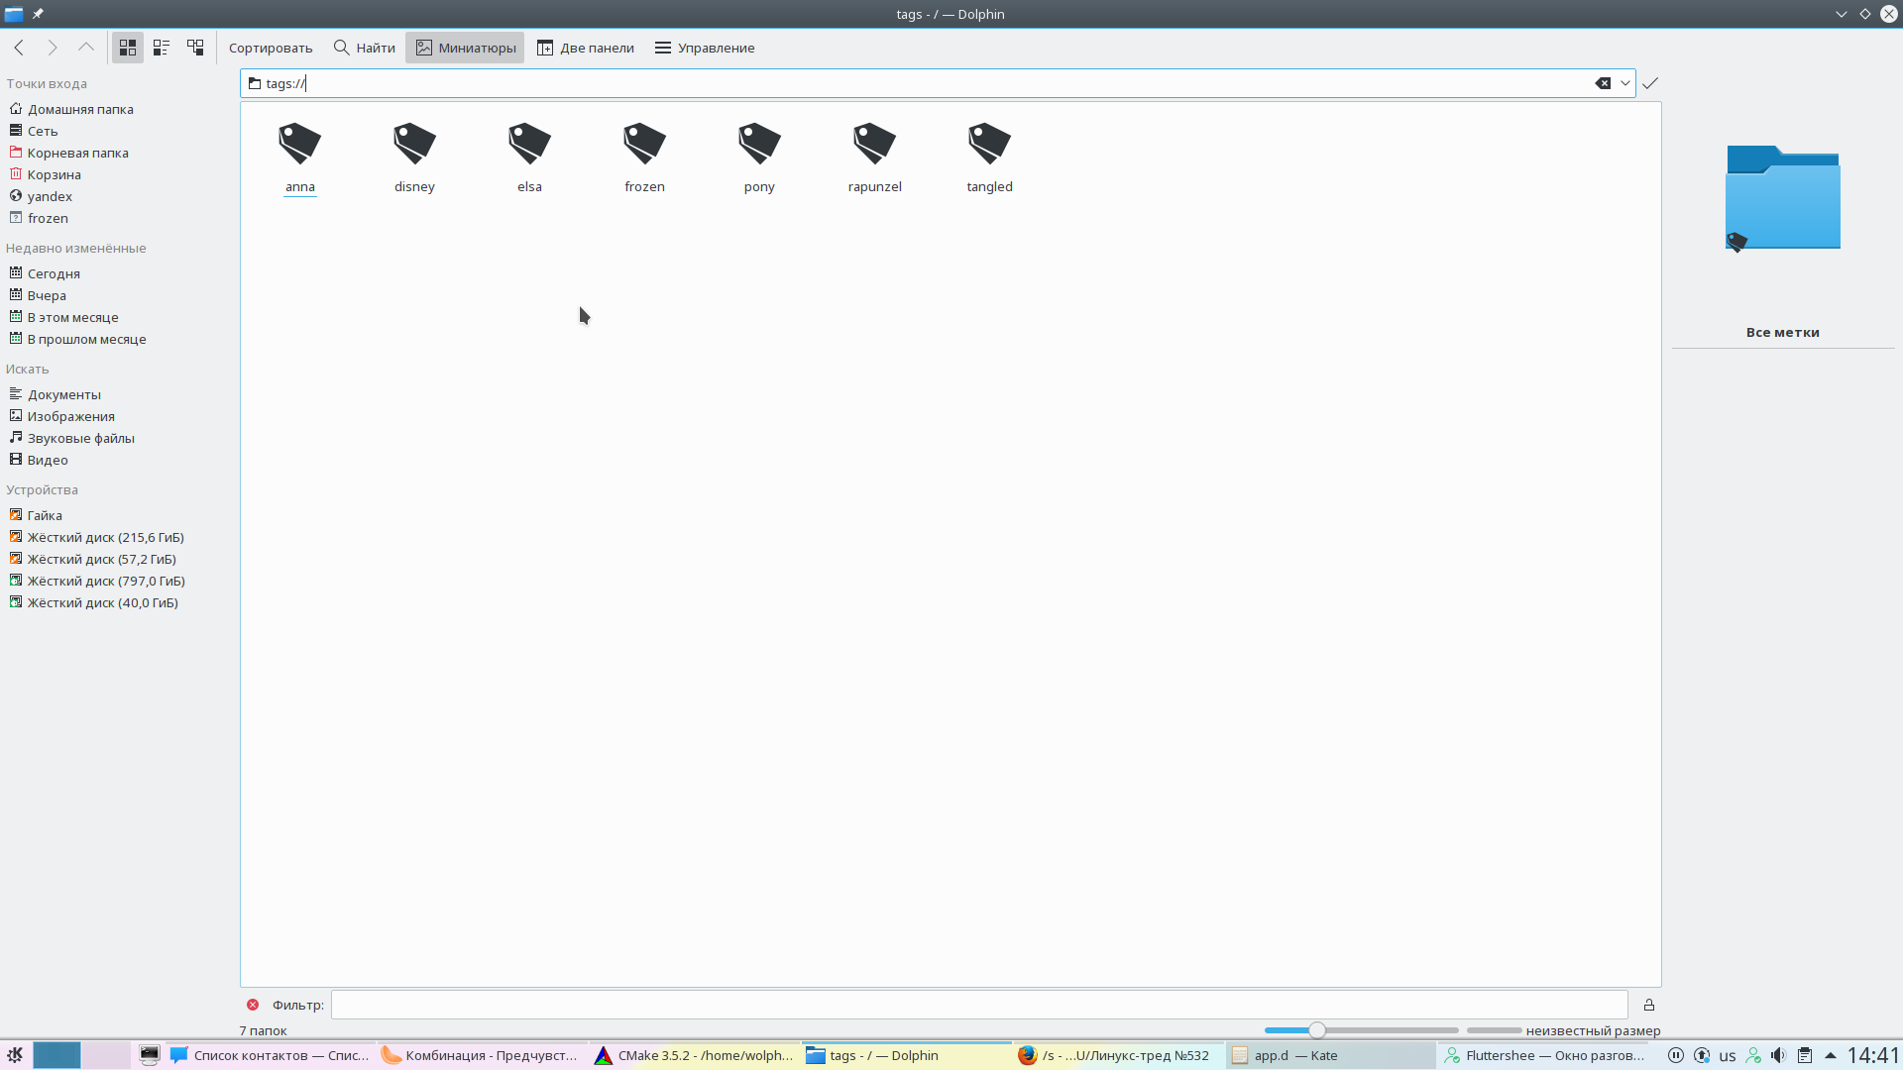Switch to Fluttershee chat taskbar window
The height and width of the screenshot is (1070, 1903).
point(1543,1055)
